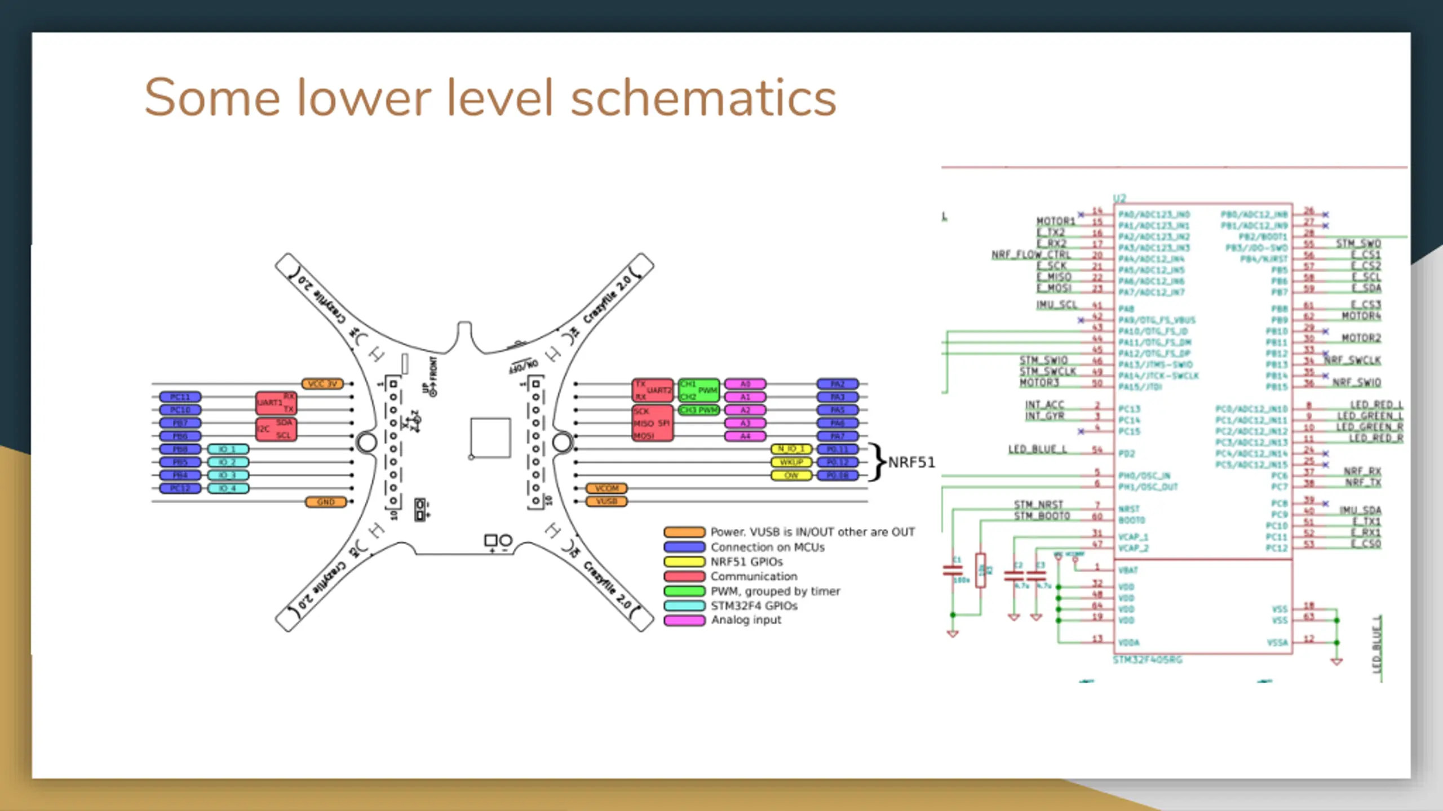The height and width of the screenshot is (811, 1443).
Task: Click the legend text PWM, grouped by timer
Action: 775,591
